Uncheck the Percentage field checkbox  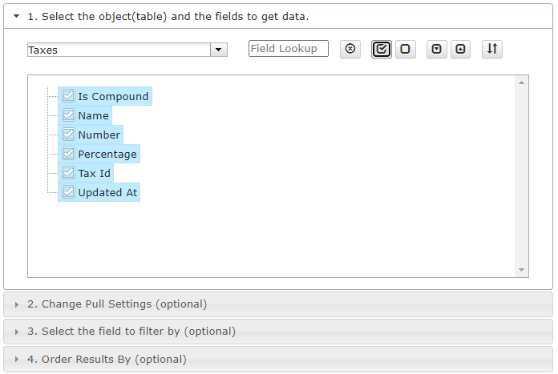[x=68, y=154]
